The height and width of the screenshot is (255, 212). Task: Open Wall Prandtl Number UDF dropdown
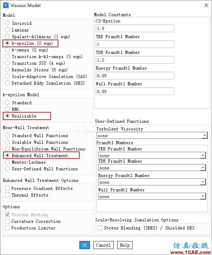pyautogui.click(x=152, y=197)
